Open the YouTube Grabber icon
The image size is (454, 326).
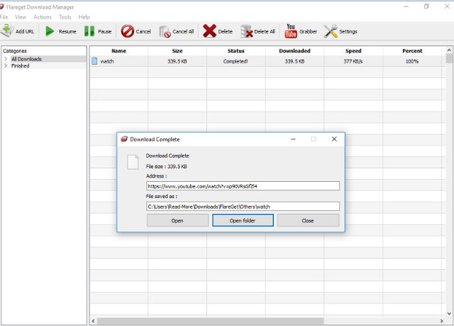291,31
